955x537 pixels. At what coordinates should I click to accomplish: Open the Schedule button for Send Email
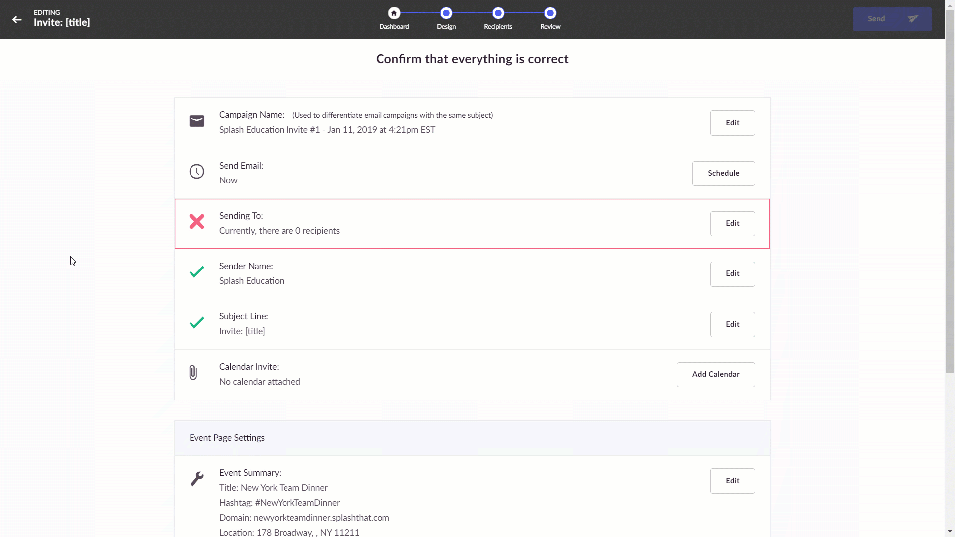coord(723,173)
